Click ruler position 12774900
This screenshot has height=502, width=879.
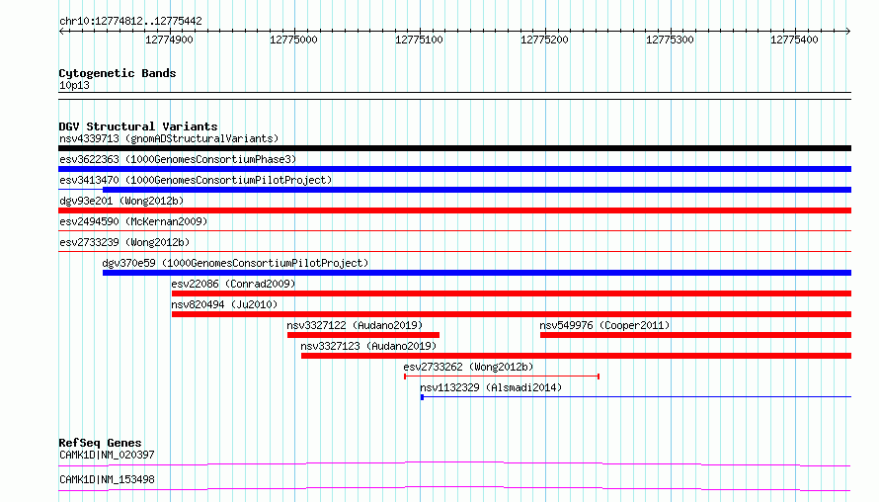169,40
